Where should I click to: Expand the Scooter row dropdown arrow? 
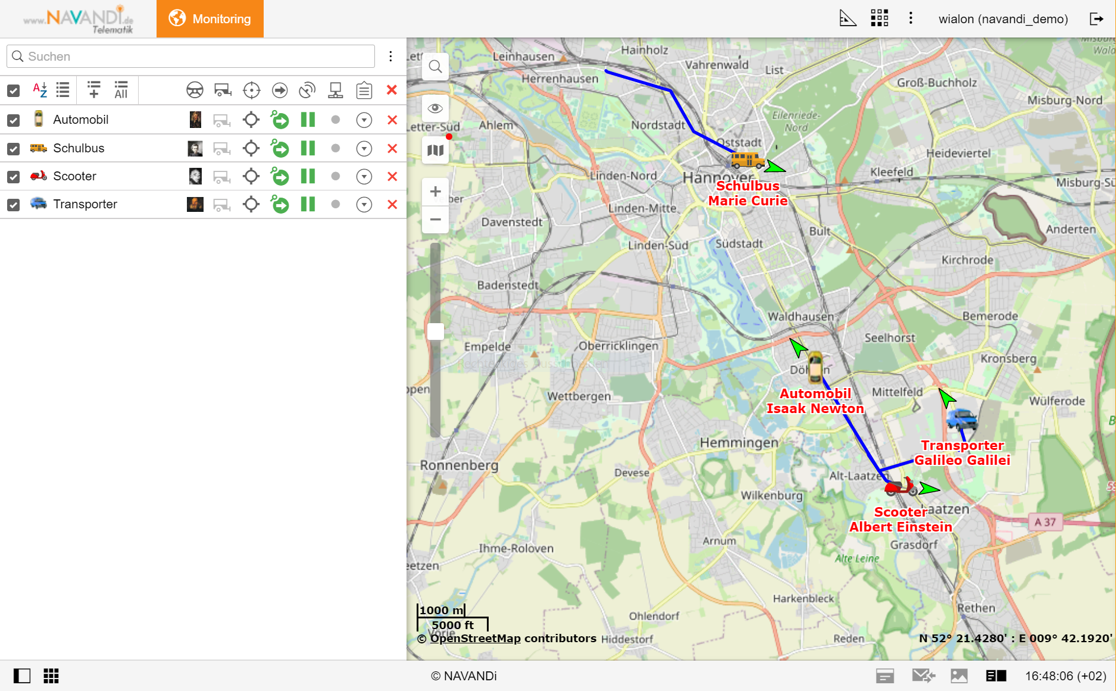(364, 177)
